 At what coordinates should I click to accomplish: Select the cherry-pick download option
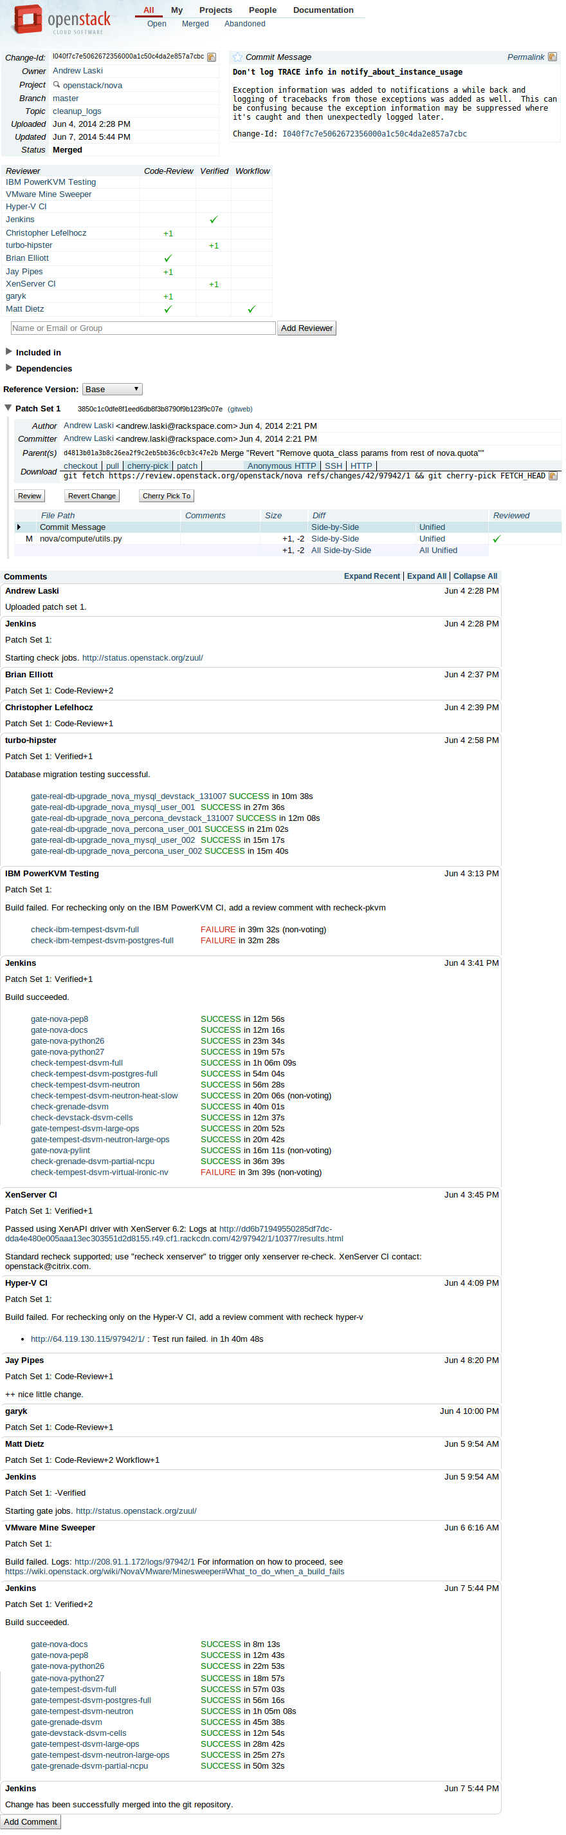pyautogui.click(x=148, y=466)
